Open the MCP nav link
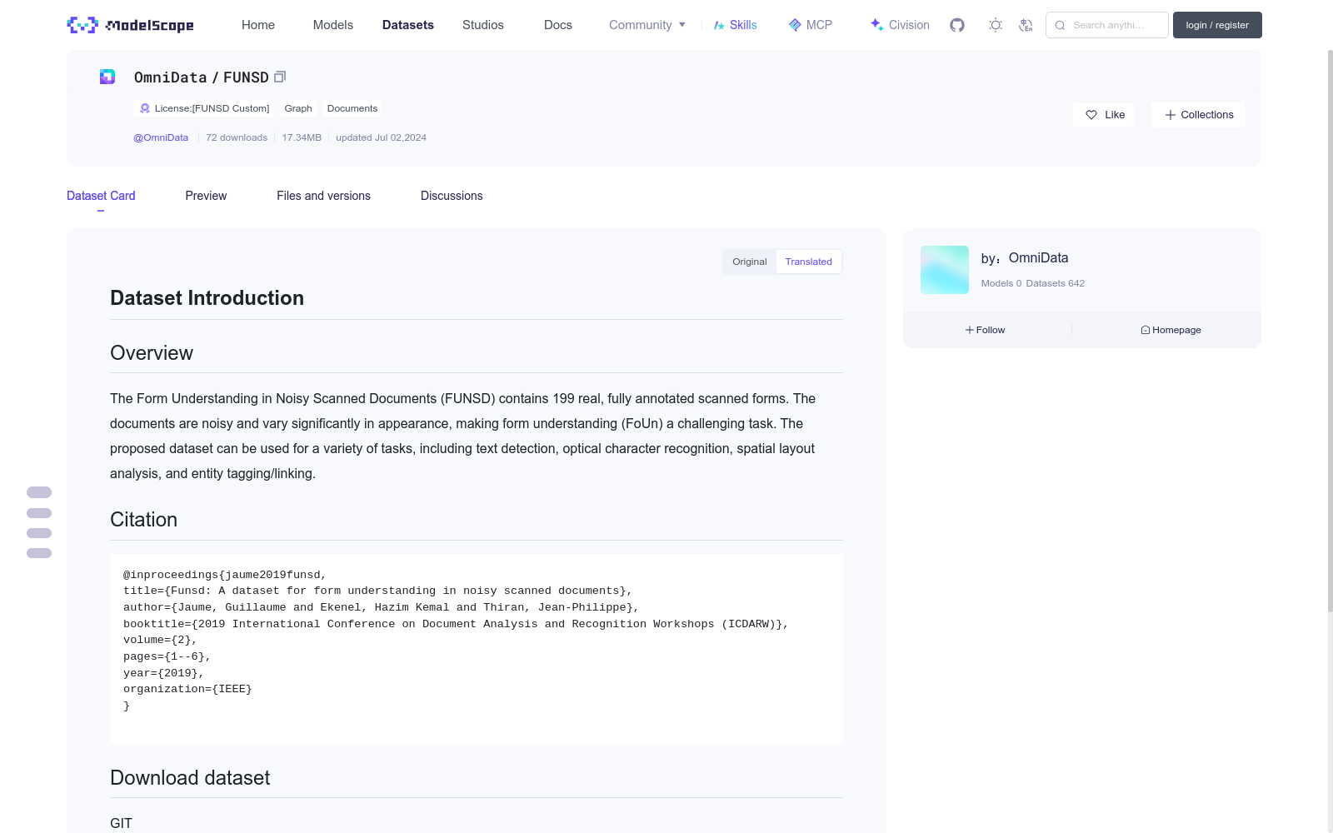 click(811, 25)
